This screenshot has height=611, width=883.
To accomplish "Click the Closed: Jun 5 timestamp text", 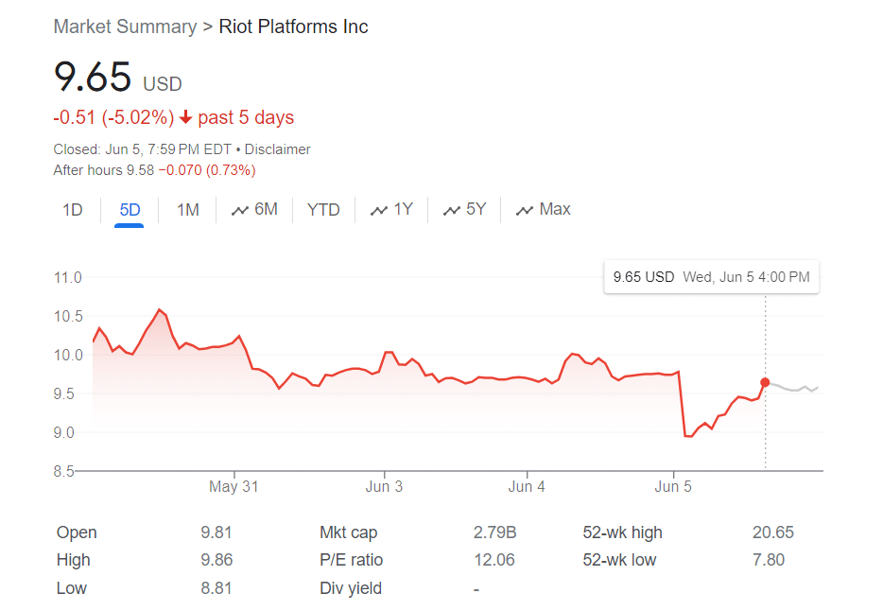I will [x=142, y=149].
